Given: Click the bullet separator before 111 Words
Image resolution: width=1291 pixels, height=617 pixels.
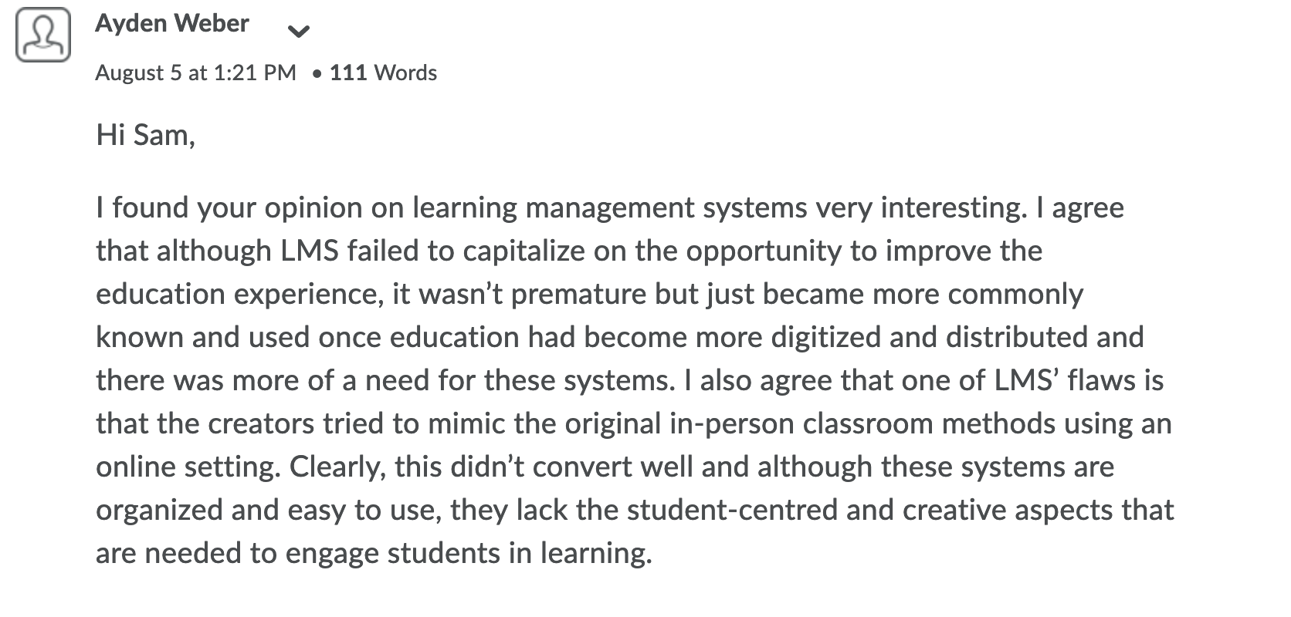Looking at the screenshot, I should [x=317, y=74].
